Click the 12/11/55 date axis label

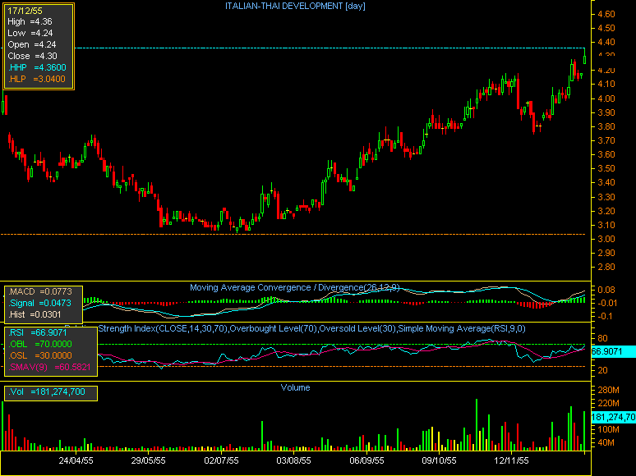[511, 460]
